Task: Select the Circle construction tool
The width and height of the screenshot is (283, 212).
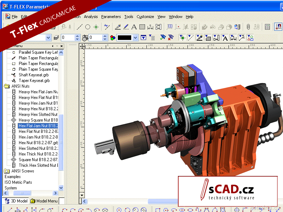Action: point(88,27)
